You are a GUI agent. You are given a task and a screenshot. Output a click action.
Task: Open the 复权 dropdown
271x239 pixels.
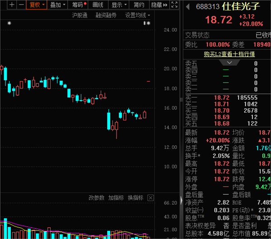point(37,5)
